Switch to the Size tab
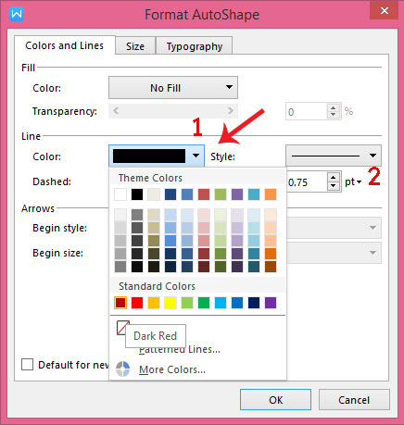The image size is (404, 425). coord(135,46)
